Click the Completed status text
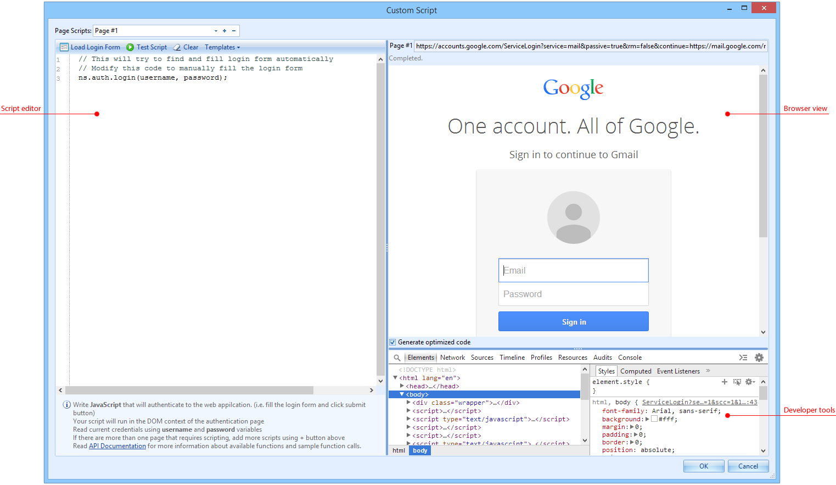The height and width of the screenshot is (485, 836). [x=406, y=58]
